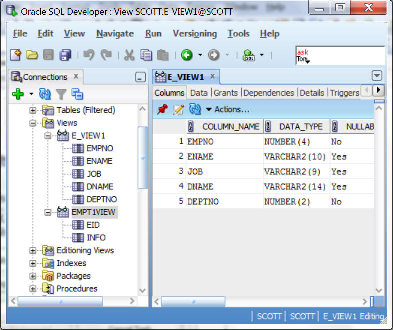Viewport: 393px width, 330px height.
Task: Click the Save floppy disk icon
Action: pyautogui.click(x=48, y=55)
